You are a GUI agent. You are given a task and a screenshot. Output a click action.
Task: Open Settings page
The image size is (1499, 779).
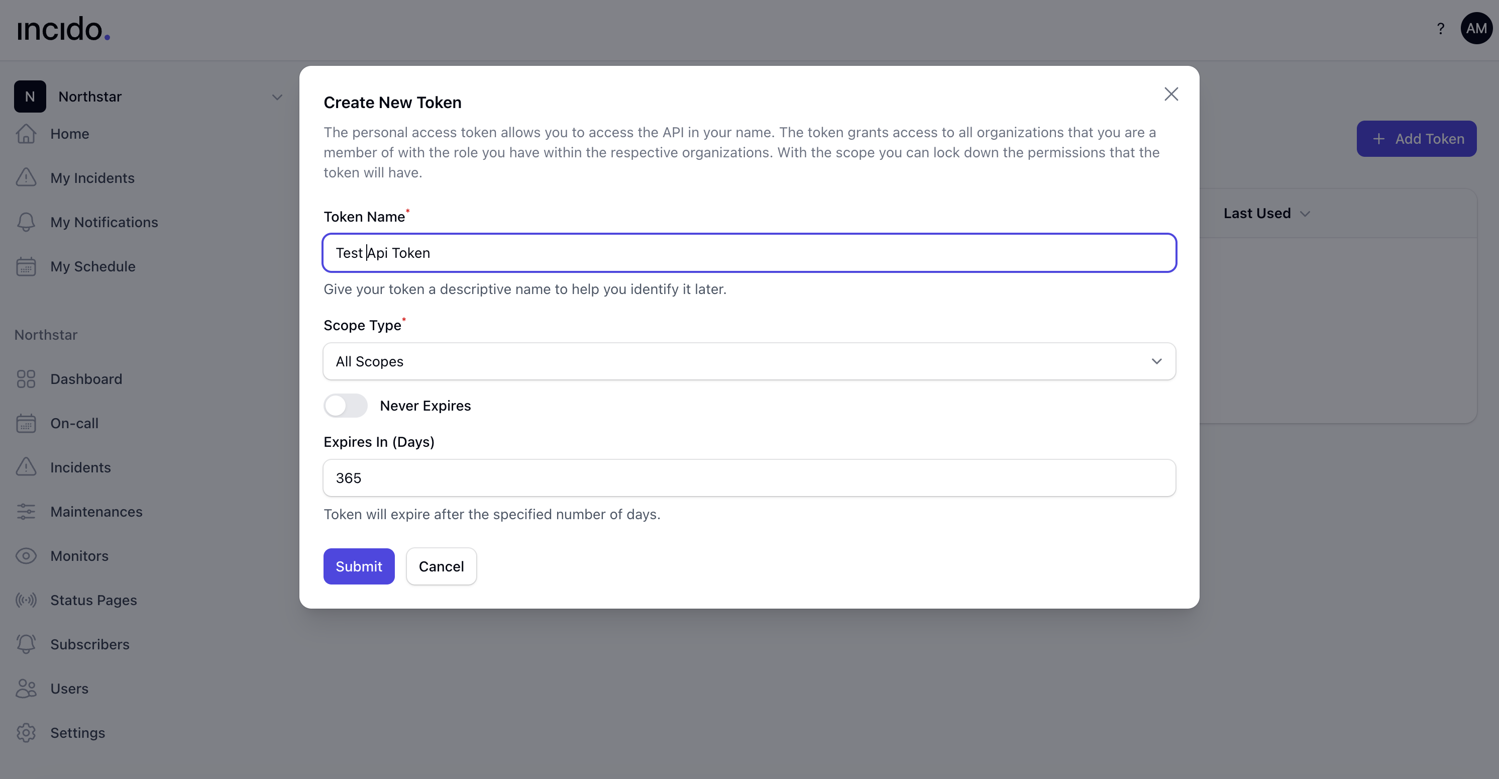(78, 733)
